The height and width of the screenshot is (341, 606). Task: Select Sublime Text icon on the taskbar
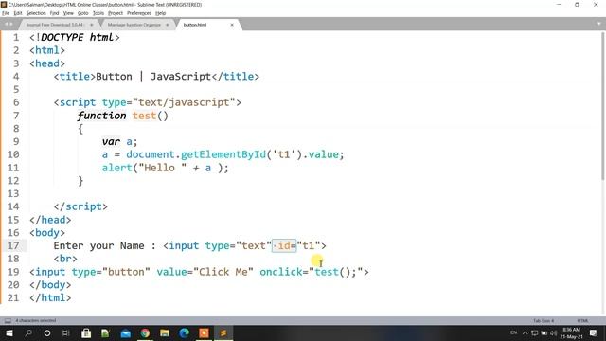223,332
